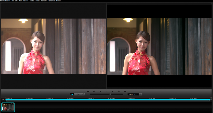This screenshot has width=213, height=113.
Task: Click the monitor display mode icon
Action: click(x=79, y=94)
